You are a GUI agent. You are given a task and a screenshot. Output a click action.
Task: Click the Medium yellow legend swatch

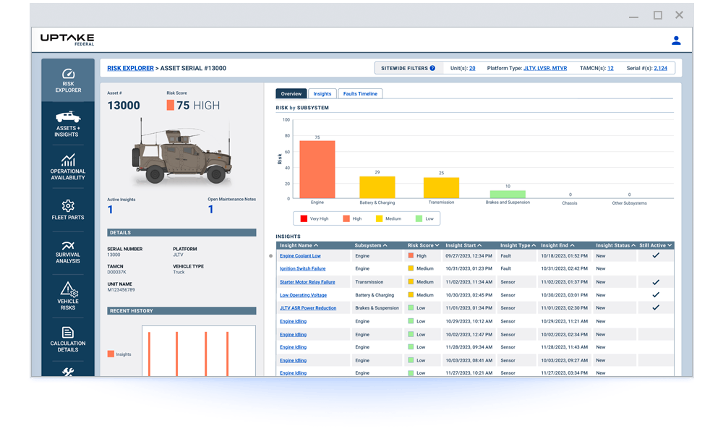[x=379, y=218]
